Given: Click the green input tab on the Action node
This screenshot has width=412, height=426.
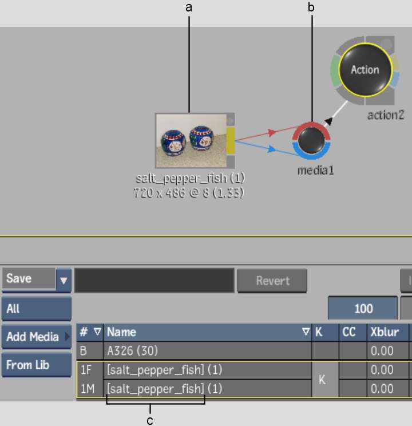Looking at the screenshot, I should click(334, 71).
